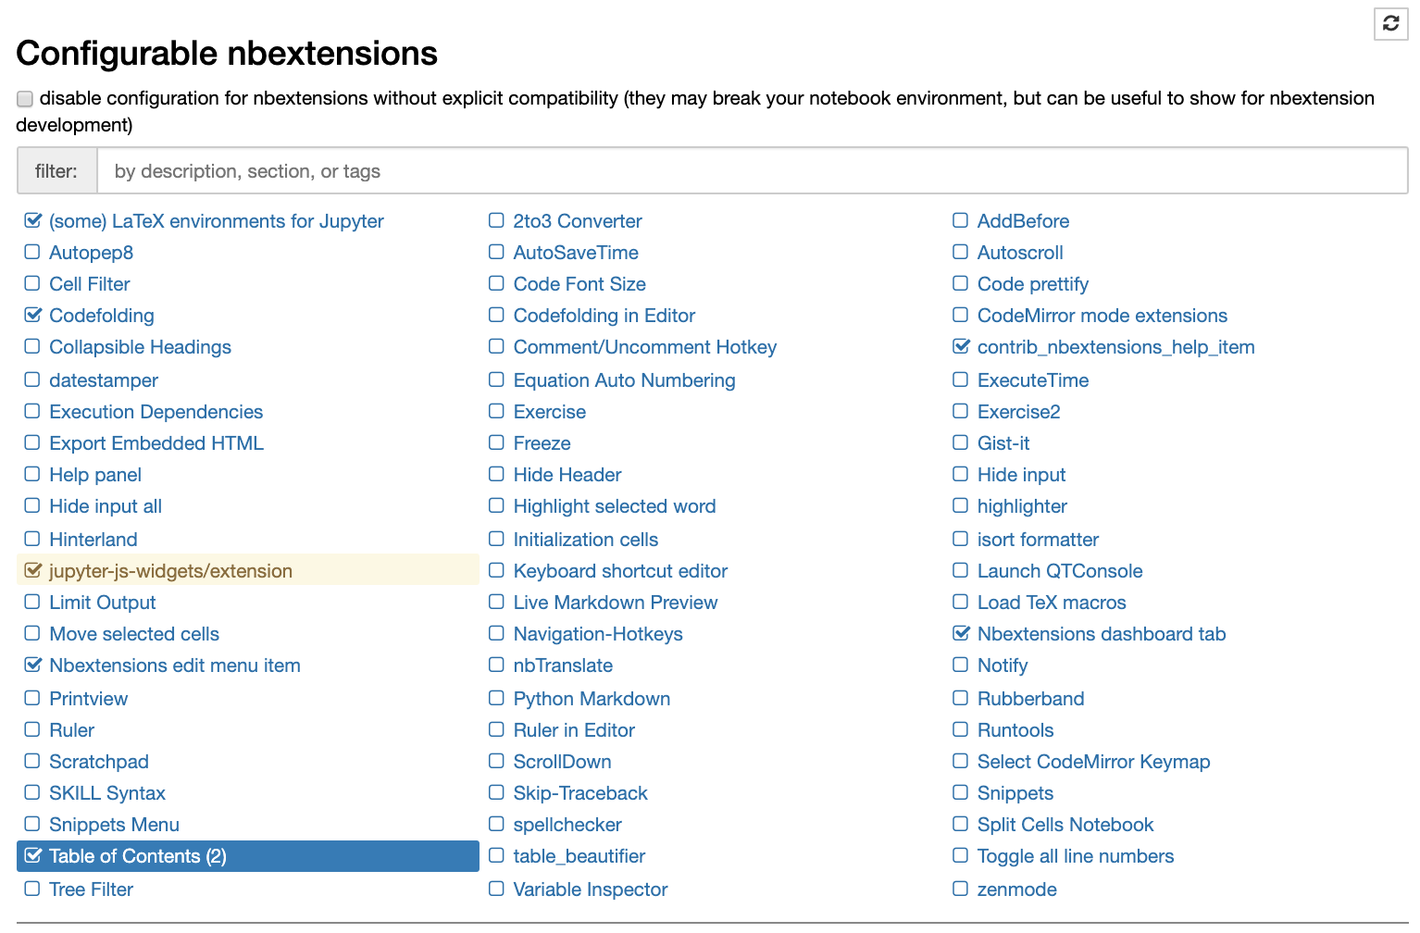The height and width of the screenshot is (933, 1420).
Task: Select the Ruler extension in first column
Action: coord(72,730)
